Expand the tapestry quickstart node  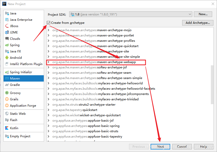click(x=48, y=110)
